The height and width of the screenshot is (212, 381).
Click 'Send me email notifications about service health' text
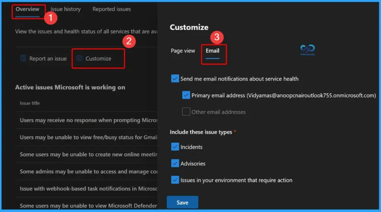(239, 79)
